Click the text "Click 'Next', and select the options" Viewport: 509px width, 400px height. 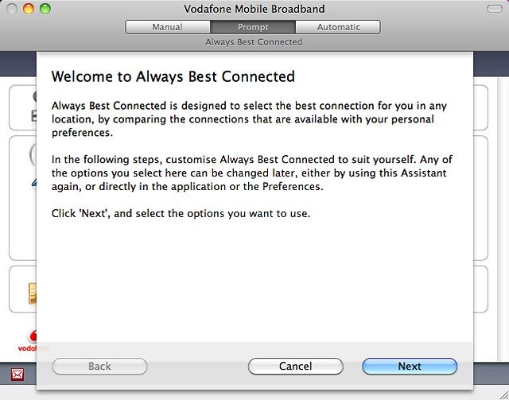138,214
